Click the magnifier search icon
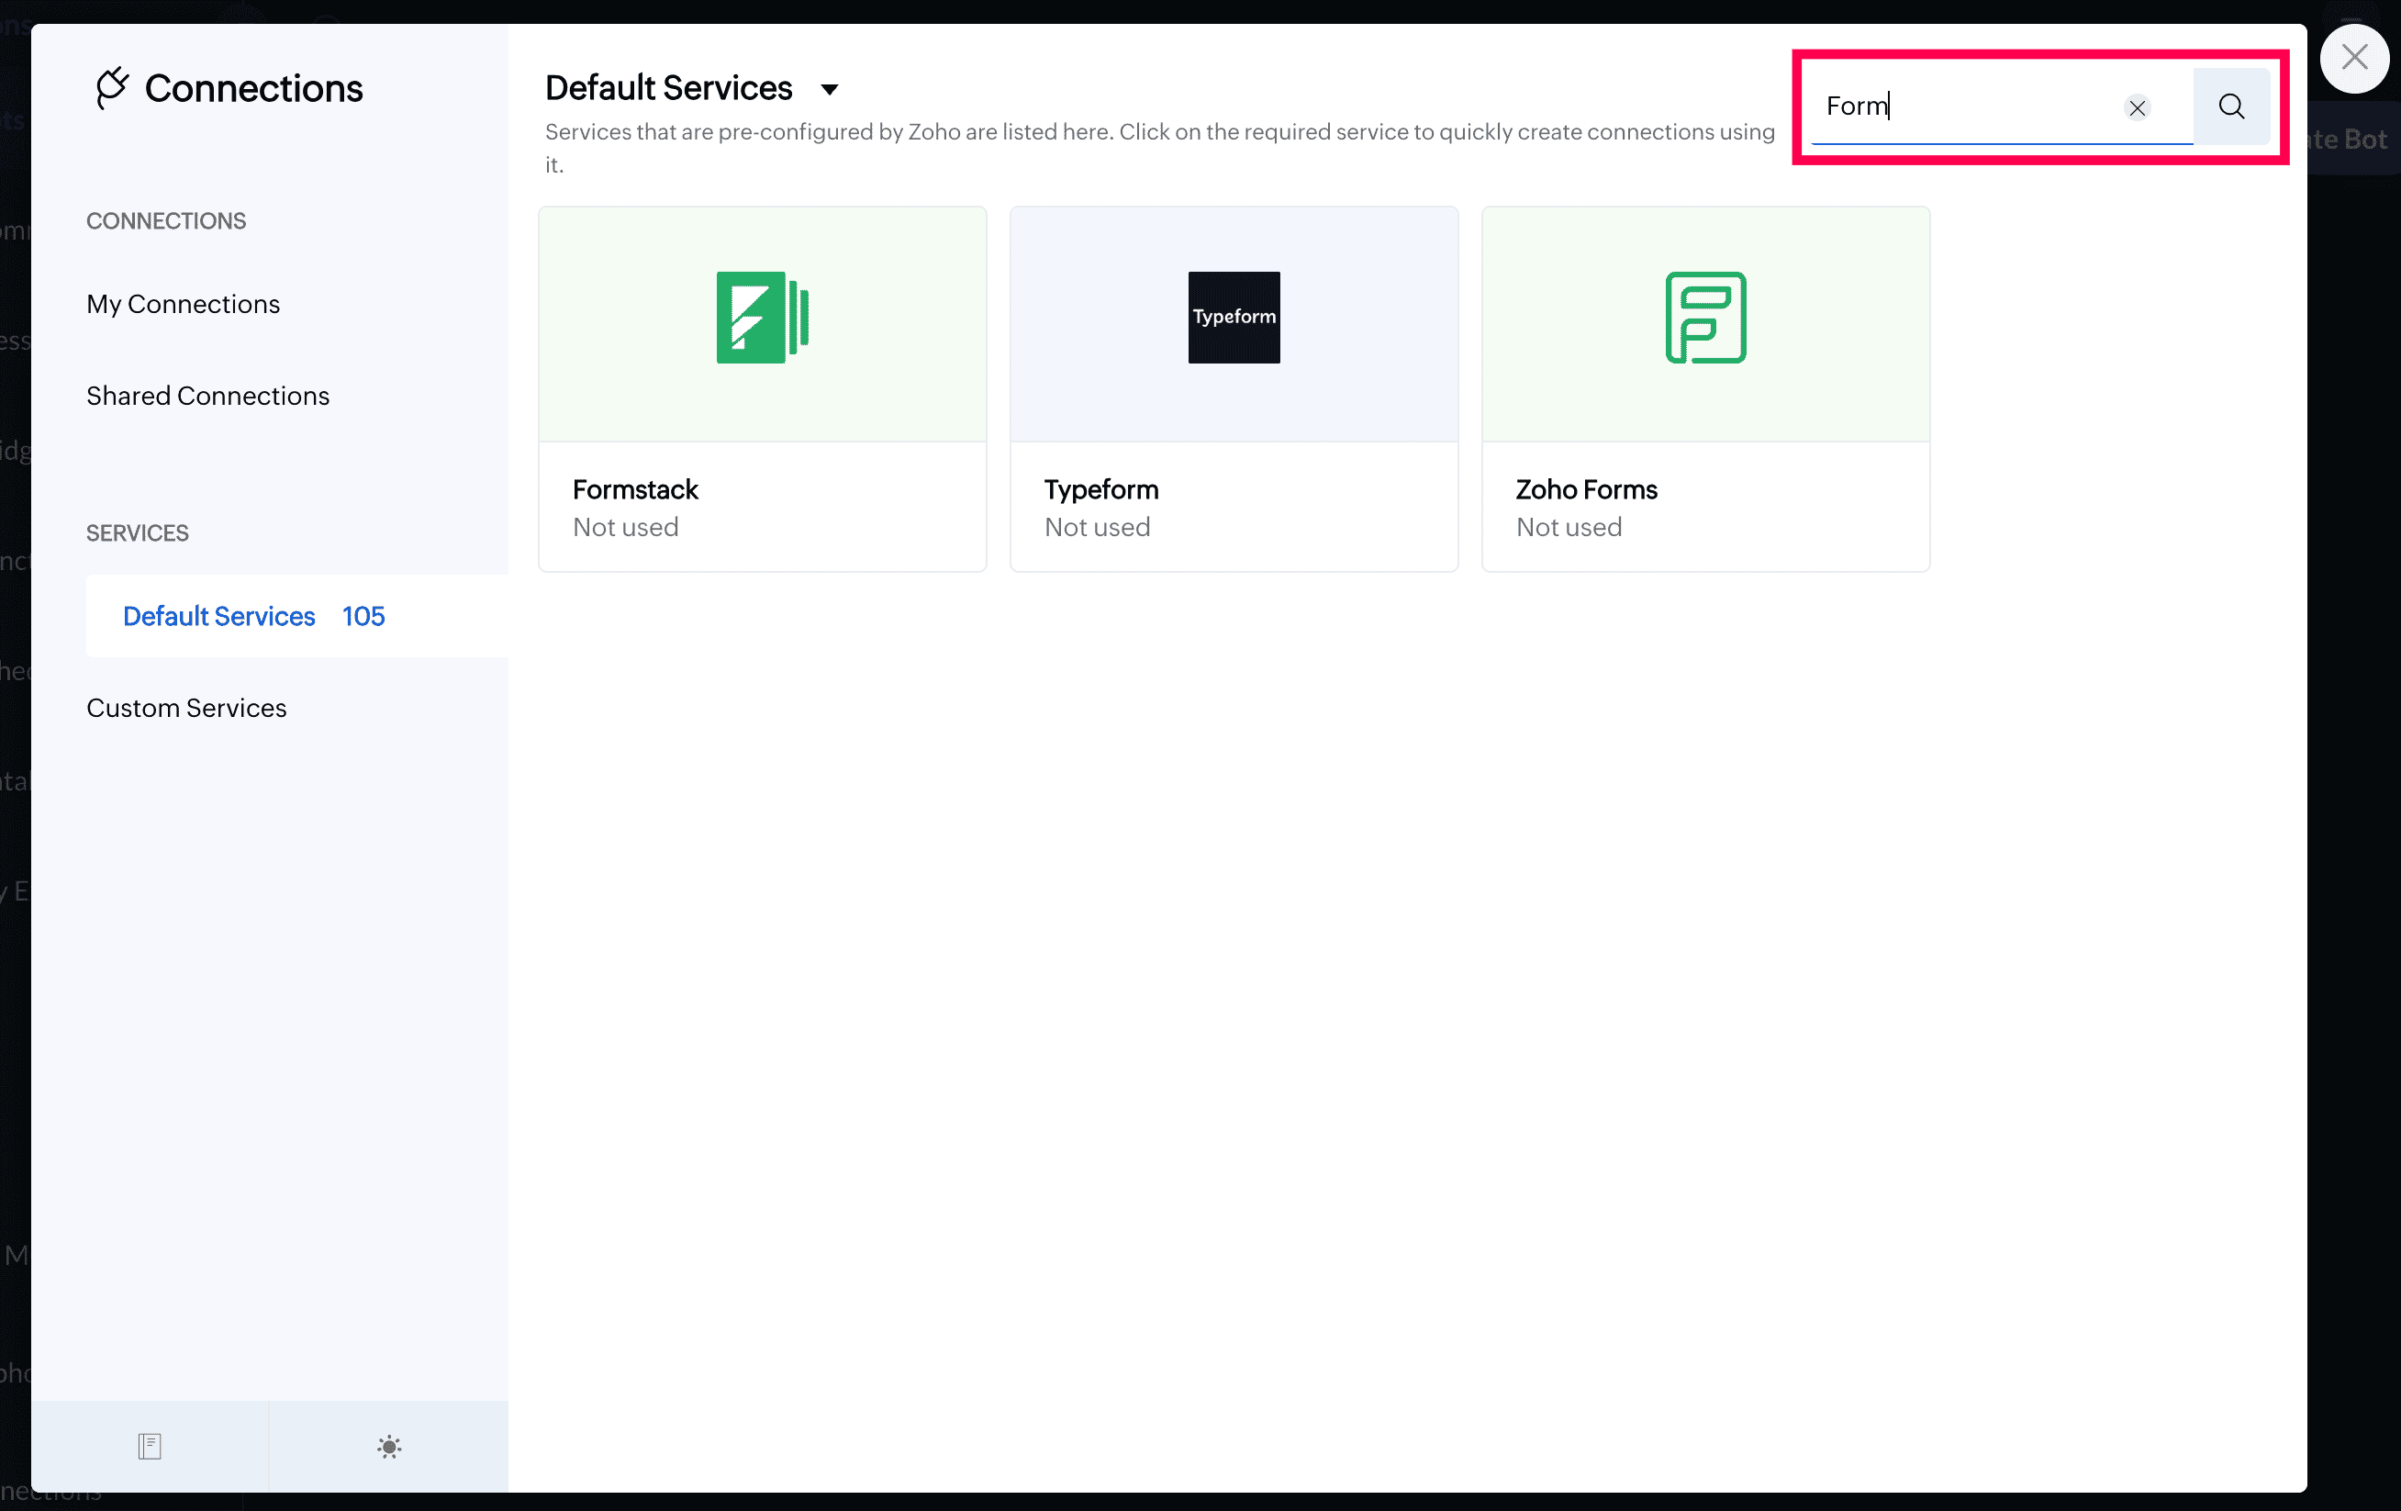The image size is (2401, 1511). [2230, 106]
